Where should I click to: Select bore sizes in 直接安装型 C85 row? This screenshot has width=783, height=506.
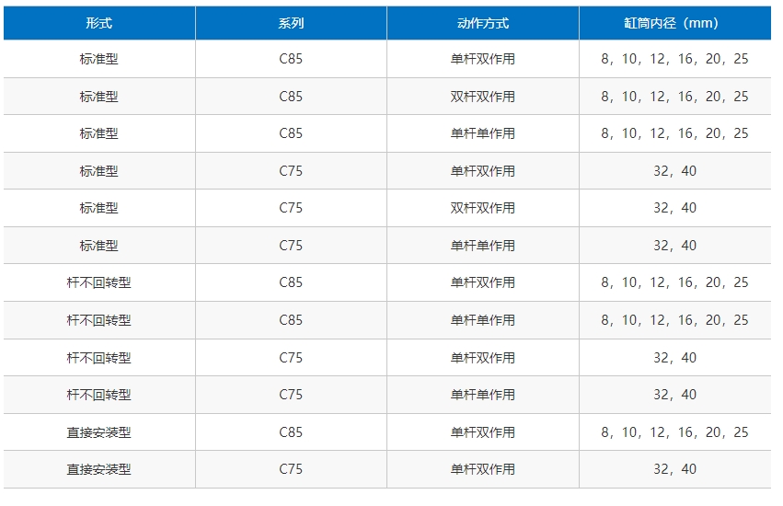674,432
